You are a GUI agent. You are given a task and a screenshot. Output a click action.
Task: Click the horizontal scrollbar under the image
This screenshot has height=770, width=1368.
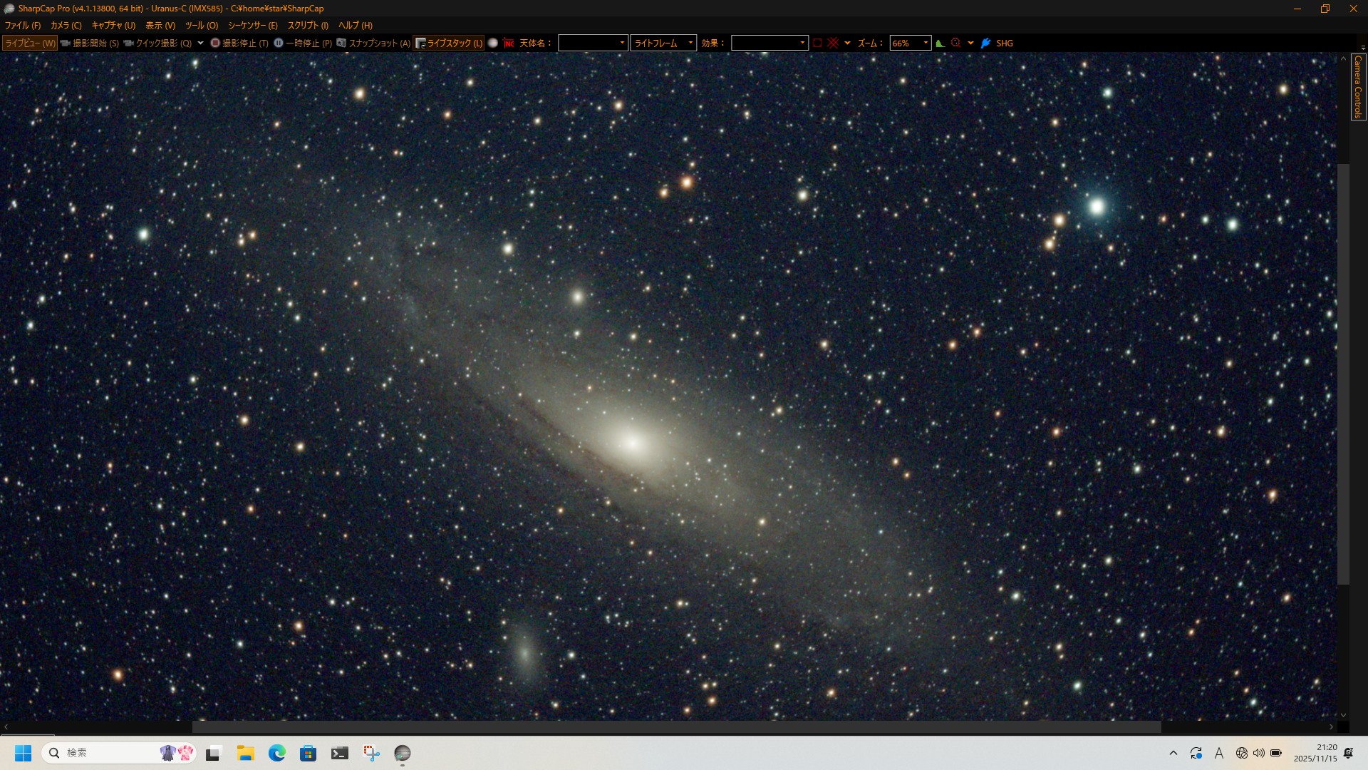click(676, 727)
